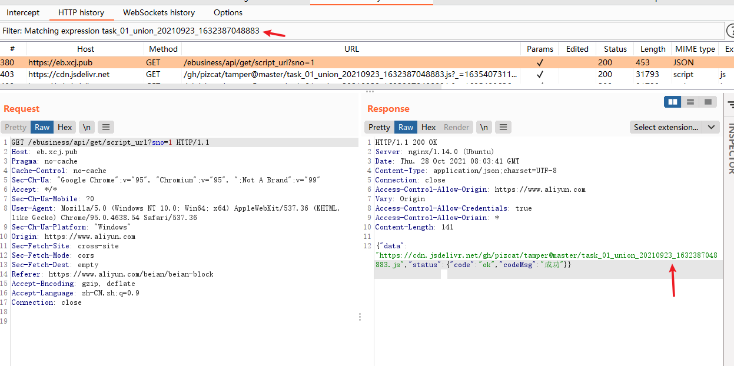Click the dropdown arrow next to Select extension

pyautogui.click(x=711, y=127)
